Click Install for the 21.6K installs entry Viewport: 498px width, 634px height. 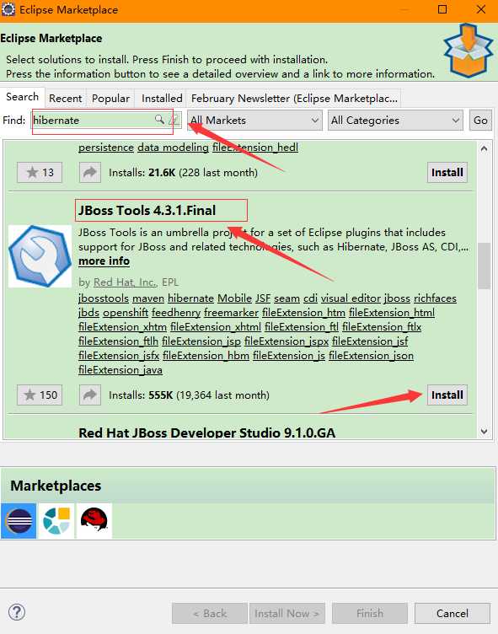coord(447,173)
